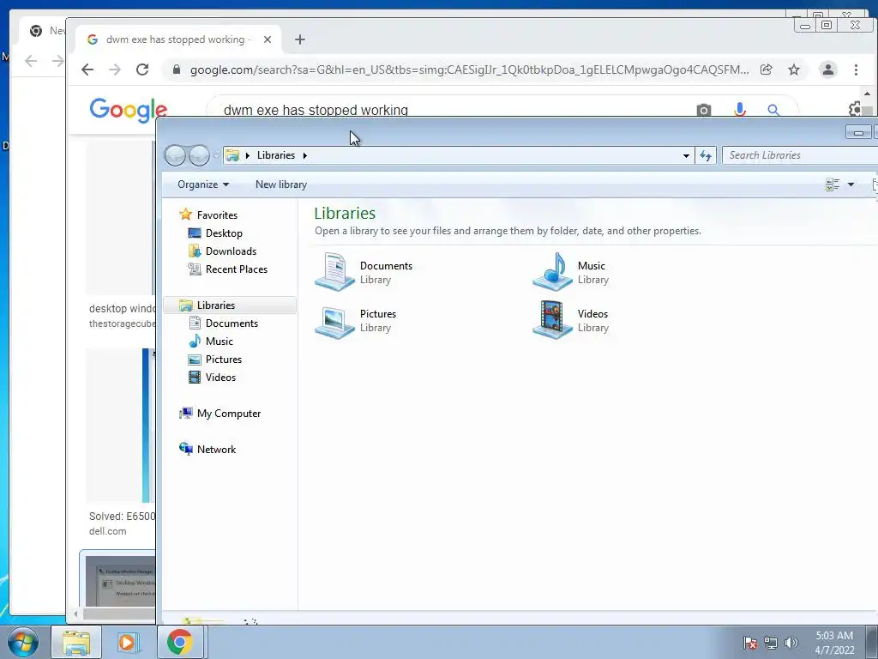Expand address bar history dropdown arrow

pyautogui.click(x=686, y=155)
